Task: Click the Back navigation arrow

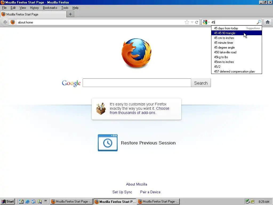Action: click(5, 22)
